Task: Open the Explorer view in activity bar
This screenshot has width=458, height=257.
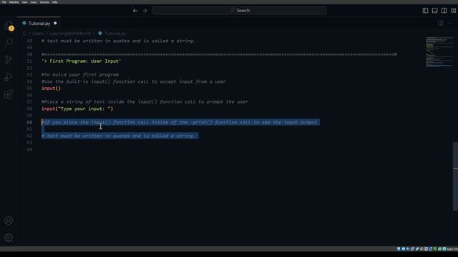Action: [x=9, y=26]
